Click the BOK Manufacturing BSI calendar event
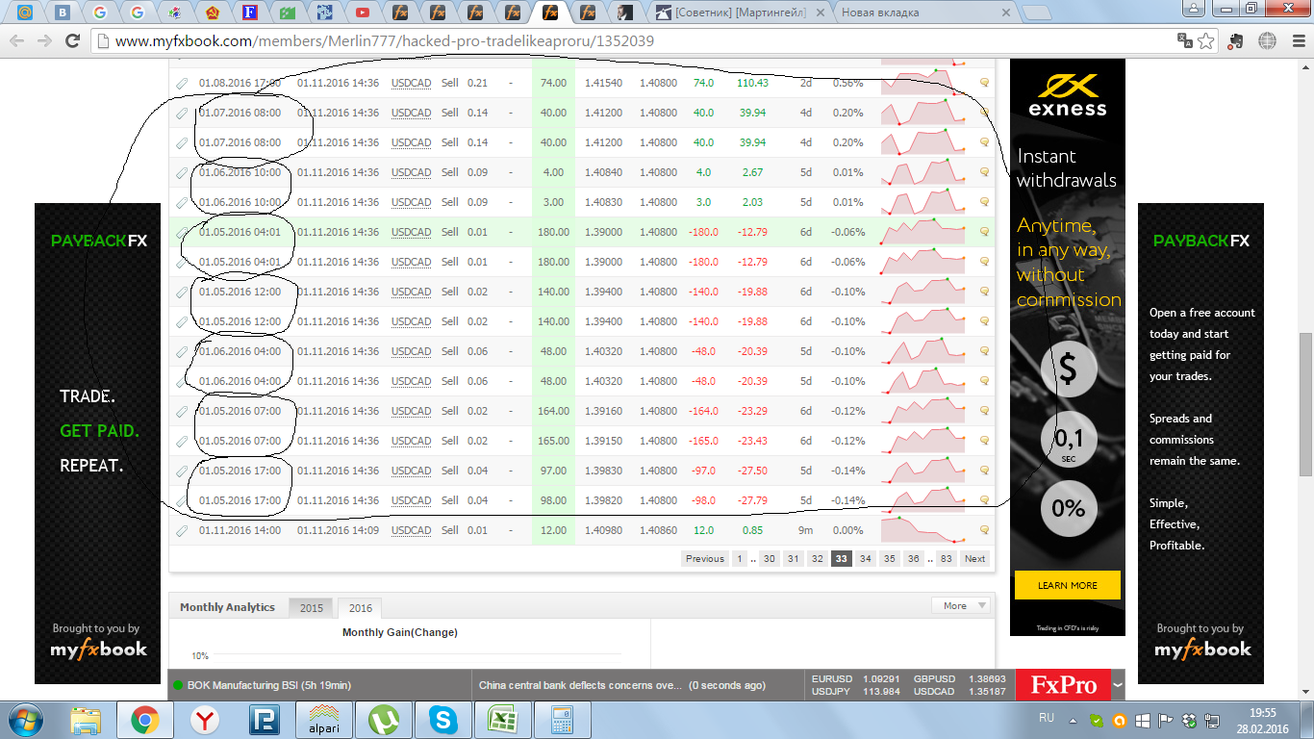 [x=268, y=685]
